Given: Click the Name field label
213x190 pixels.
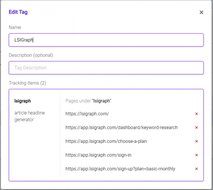Looking at the screenshot, I should click(15, 27).
